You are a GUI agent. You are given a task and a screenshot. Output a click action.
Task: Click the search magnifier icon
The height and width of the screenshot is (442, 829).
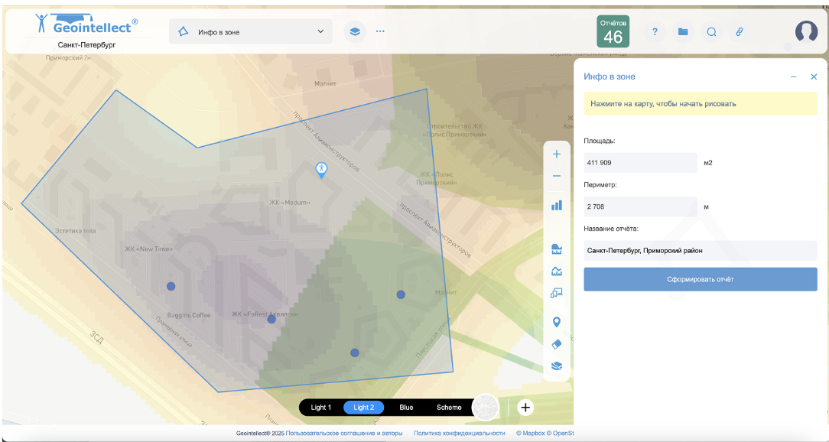click(x=711, y=31)
